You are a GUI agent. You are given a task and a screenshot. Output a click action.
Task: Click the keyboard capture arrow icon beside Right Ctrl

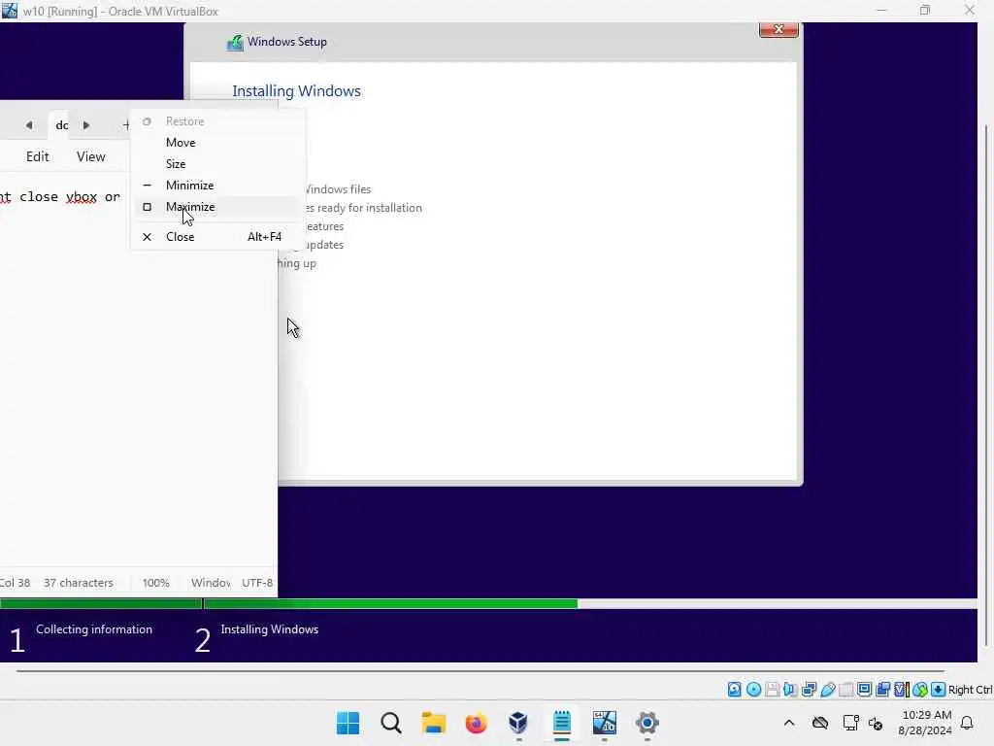click(x=939, y=690)
